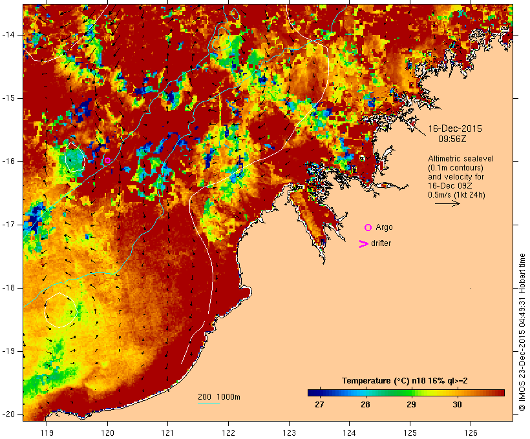Click the colorbar tick label 30

457,404
